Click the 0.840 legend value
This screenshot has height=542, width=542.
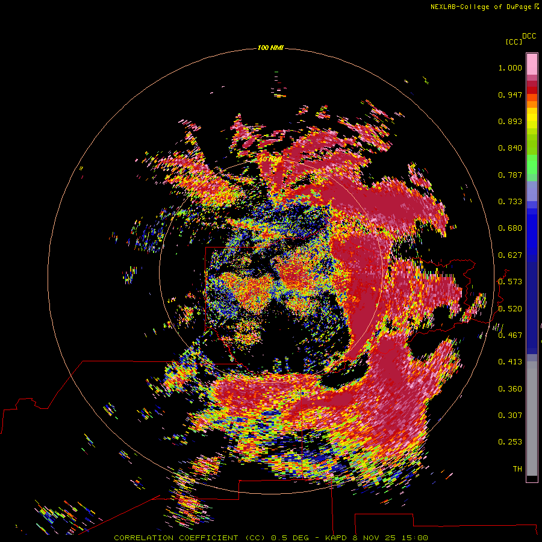tap(510, 148)
